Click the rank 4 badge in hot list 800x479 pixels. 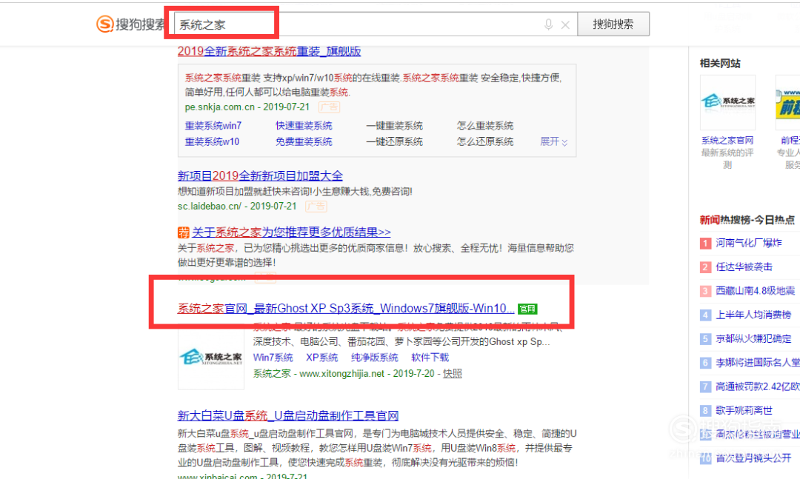[x=705, y=315]
